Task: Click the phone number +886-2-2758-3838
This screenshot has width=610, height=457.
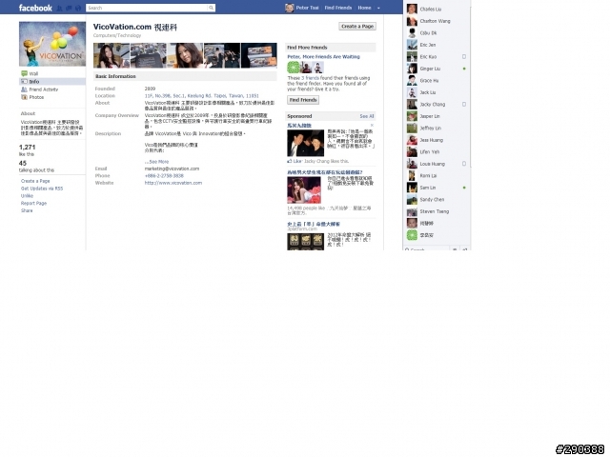Action: click(164, 175)
